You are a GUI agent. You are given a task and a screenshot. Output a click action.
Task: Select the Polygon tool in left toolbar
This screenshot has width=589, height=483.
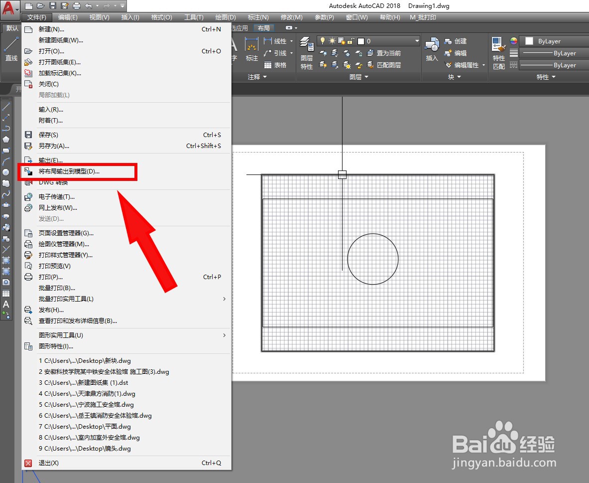pos(6,140)
